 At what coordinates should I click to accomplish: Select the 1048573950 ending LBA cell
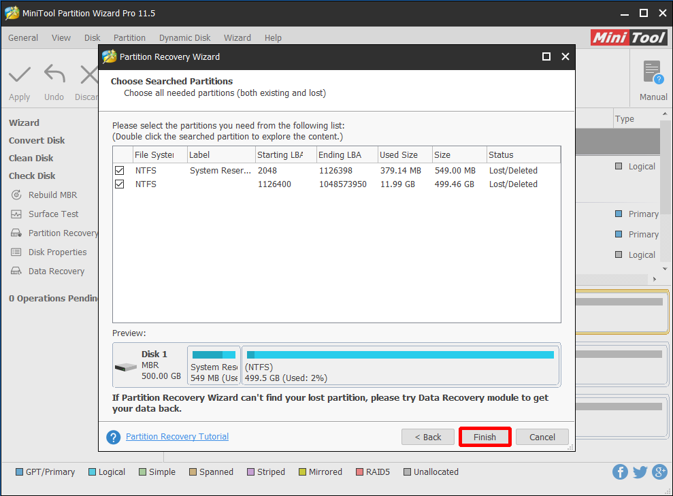342,184
